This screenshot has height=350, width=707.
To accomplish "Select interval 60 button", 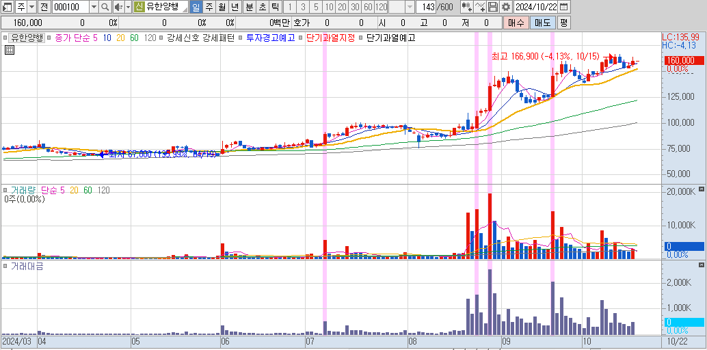I will pos(369,7).
